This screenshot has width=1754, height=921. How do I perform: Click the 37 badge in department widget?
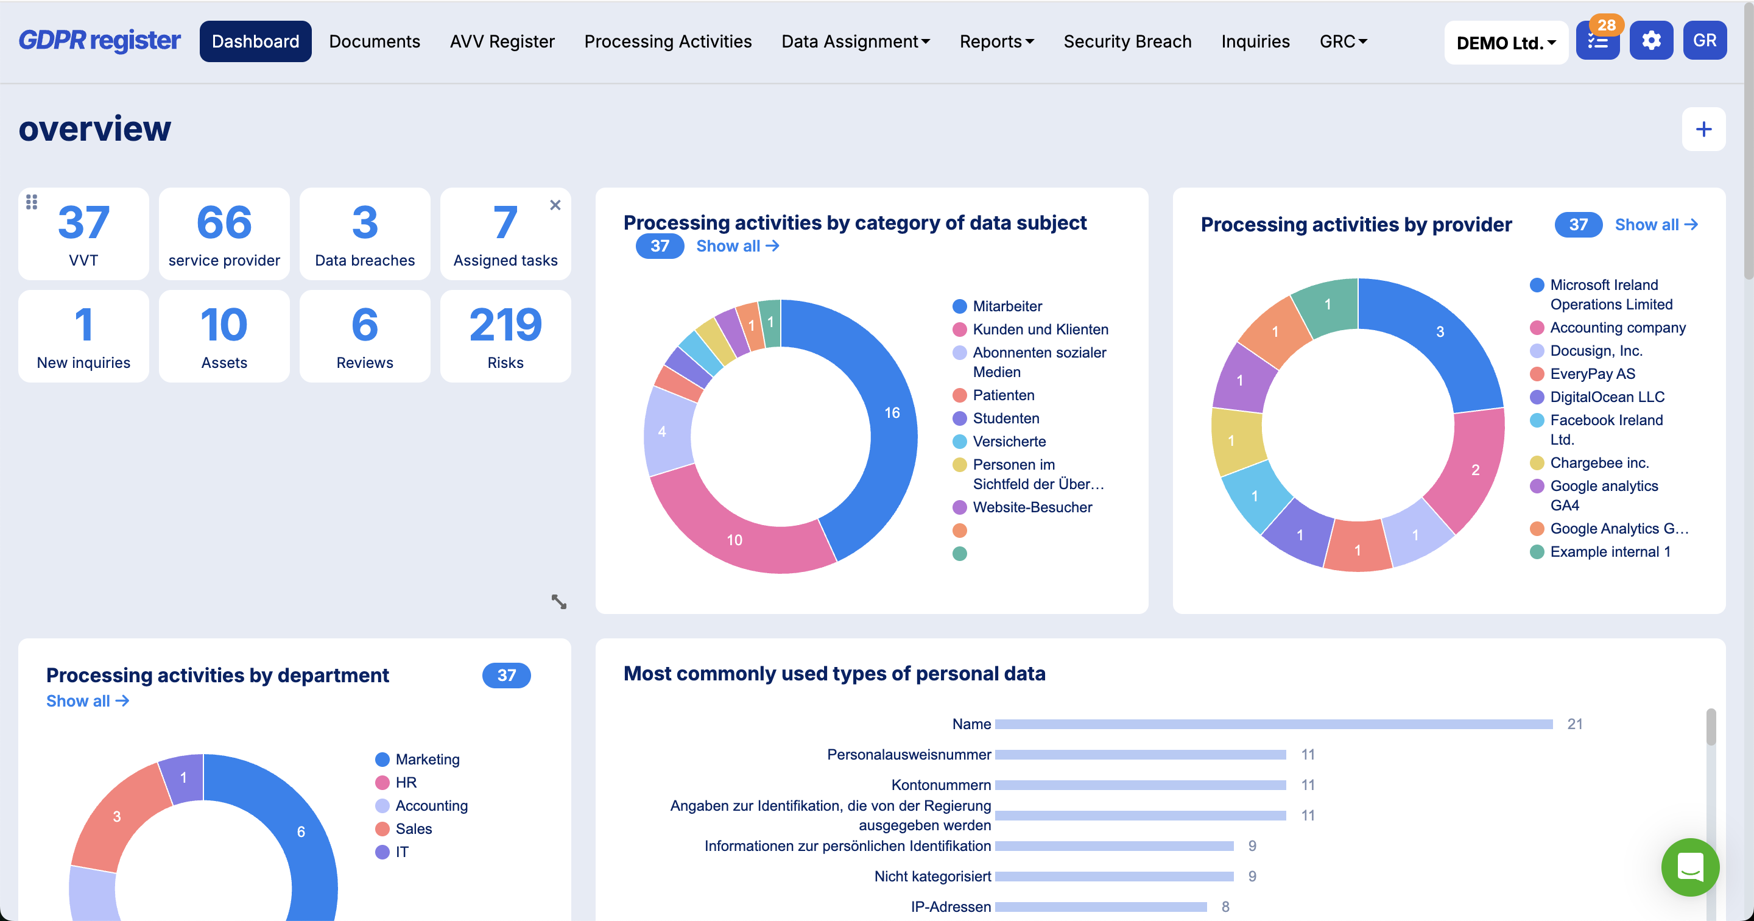pyautogui.click(x=506, y=675)
